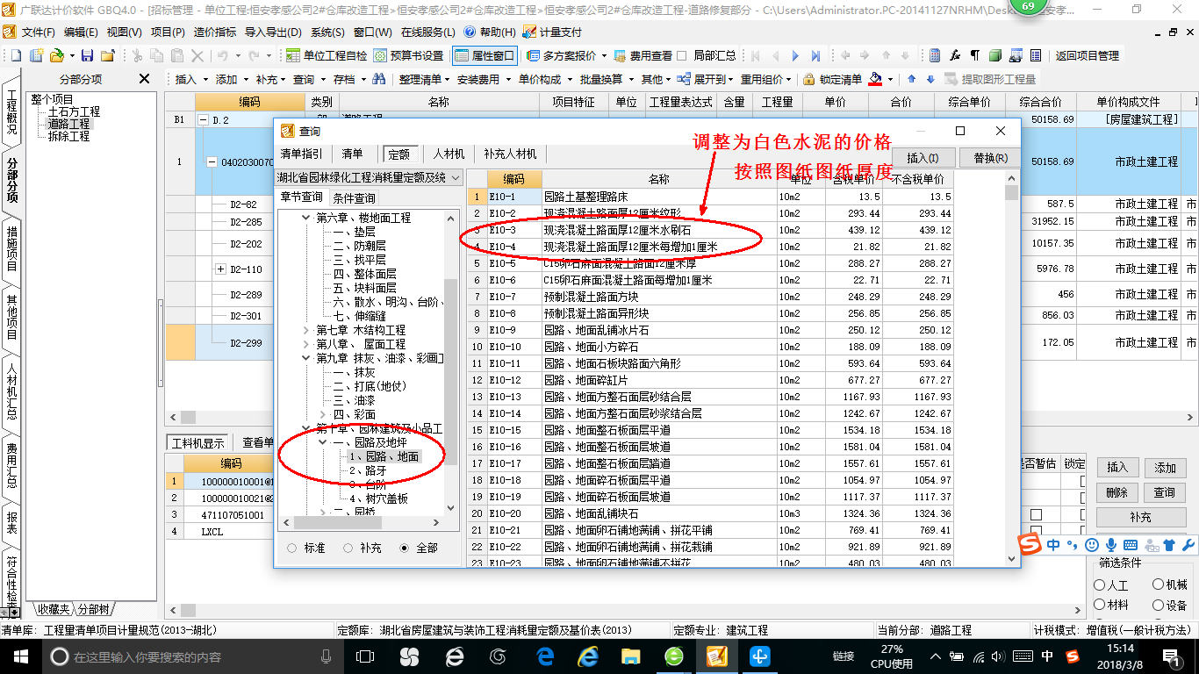Screen dimensions: 1199x674
Task: Click the 删除 button in lower right panel
Action: 1116,492
